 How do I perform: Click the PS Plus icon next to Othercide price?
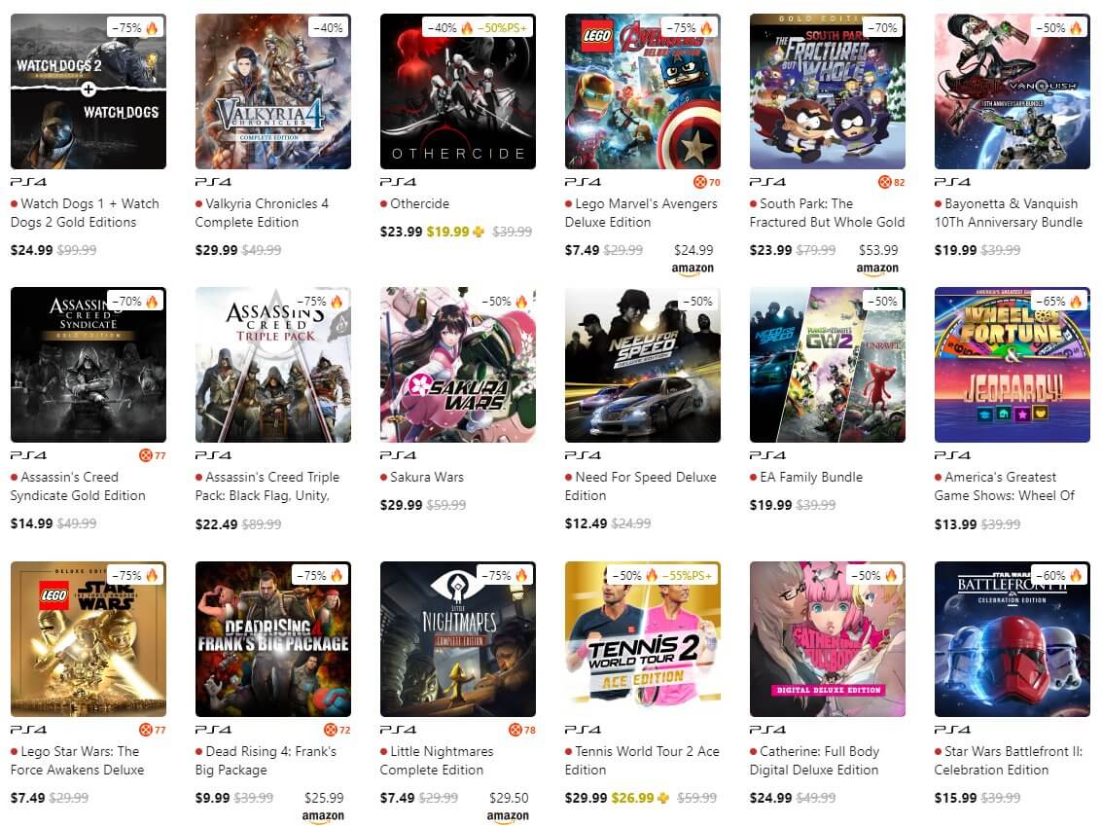[x=479, y=232]
